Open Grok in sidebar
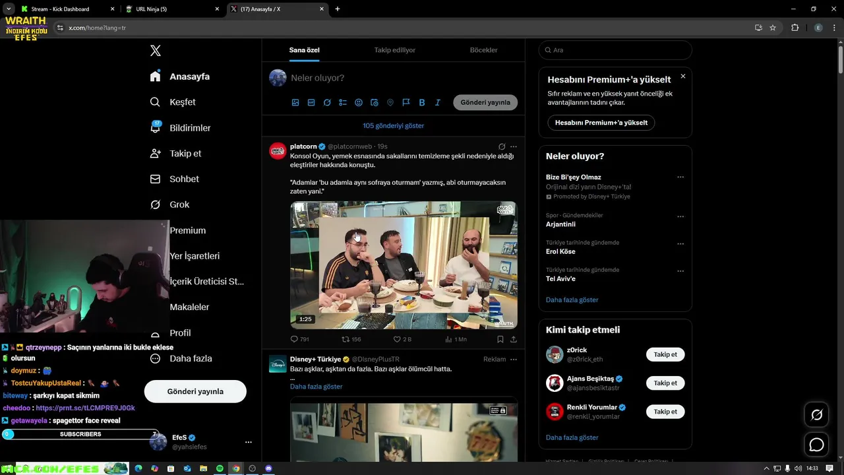Image resolution: width=844 pixels, height=475 pixels. [169, 205]
